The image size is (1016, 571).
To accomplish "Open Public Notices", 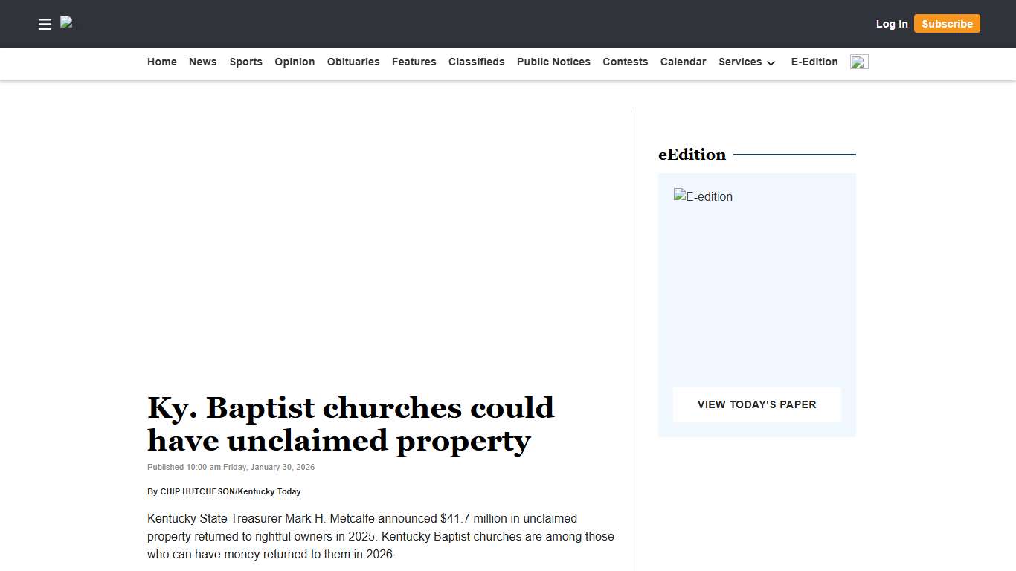I will pos(553,62).
